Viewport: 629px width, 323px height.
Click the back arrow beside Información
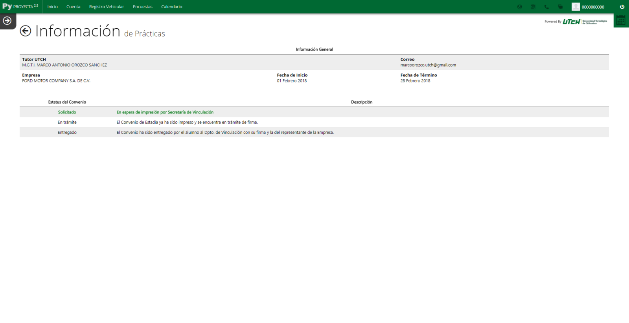click(26, 31)
